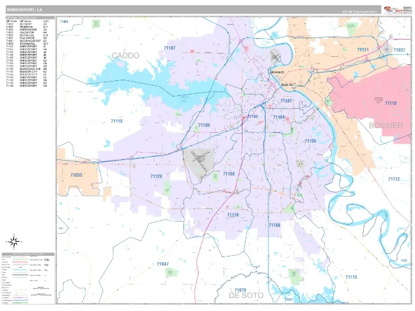
Task: Click the DE SOTO parish label
Action: pos(246,295)
